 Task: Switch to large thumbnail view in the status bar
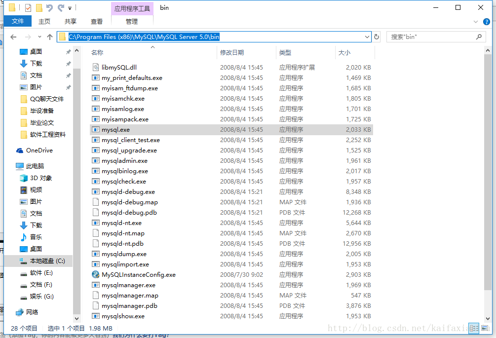click(484, 328)
